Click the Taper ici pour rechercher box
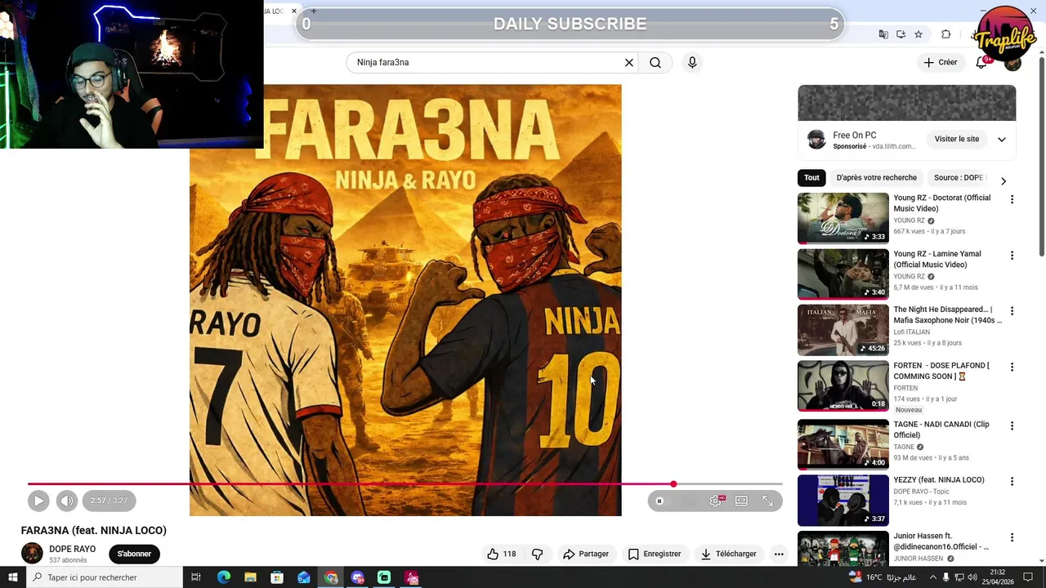 (105, 577)
